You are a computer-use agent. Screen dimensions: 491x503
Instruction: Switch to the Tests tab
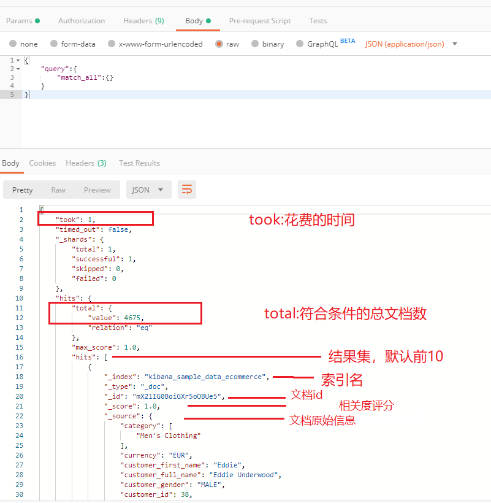318,21
